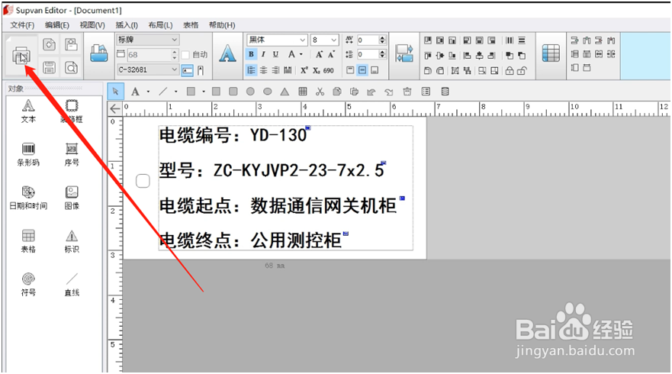Click the Save floppy-disk icon

click(x=49, y=68)
